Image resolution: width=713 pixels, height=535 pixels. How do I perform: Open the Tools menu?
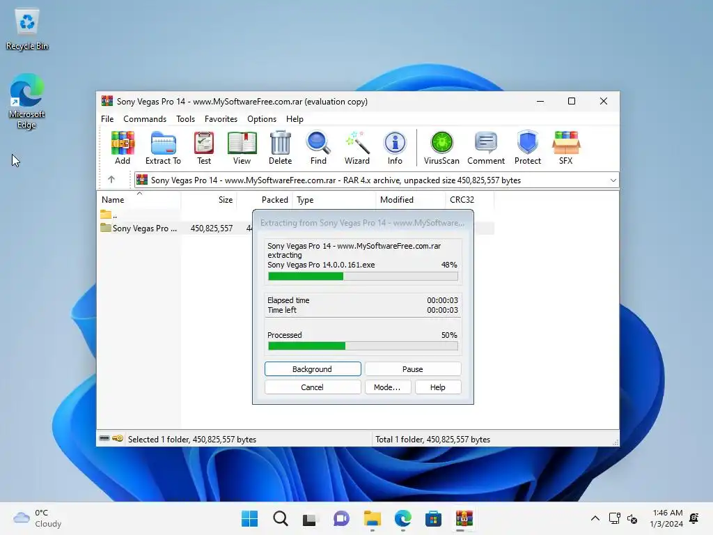pos(185,118)
